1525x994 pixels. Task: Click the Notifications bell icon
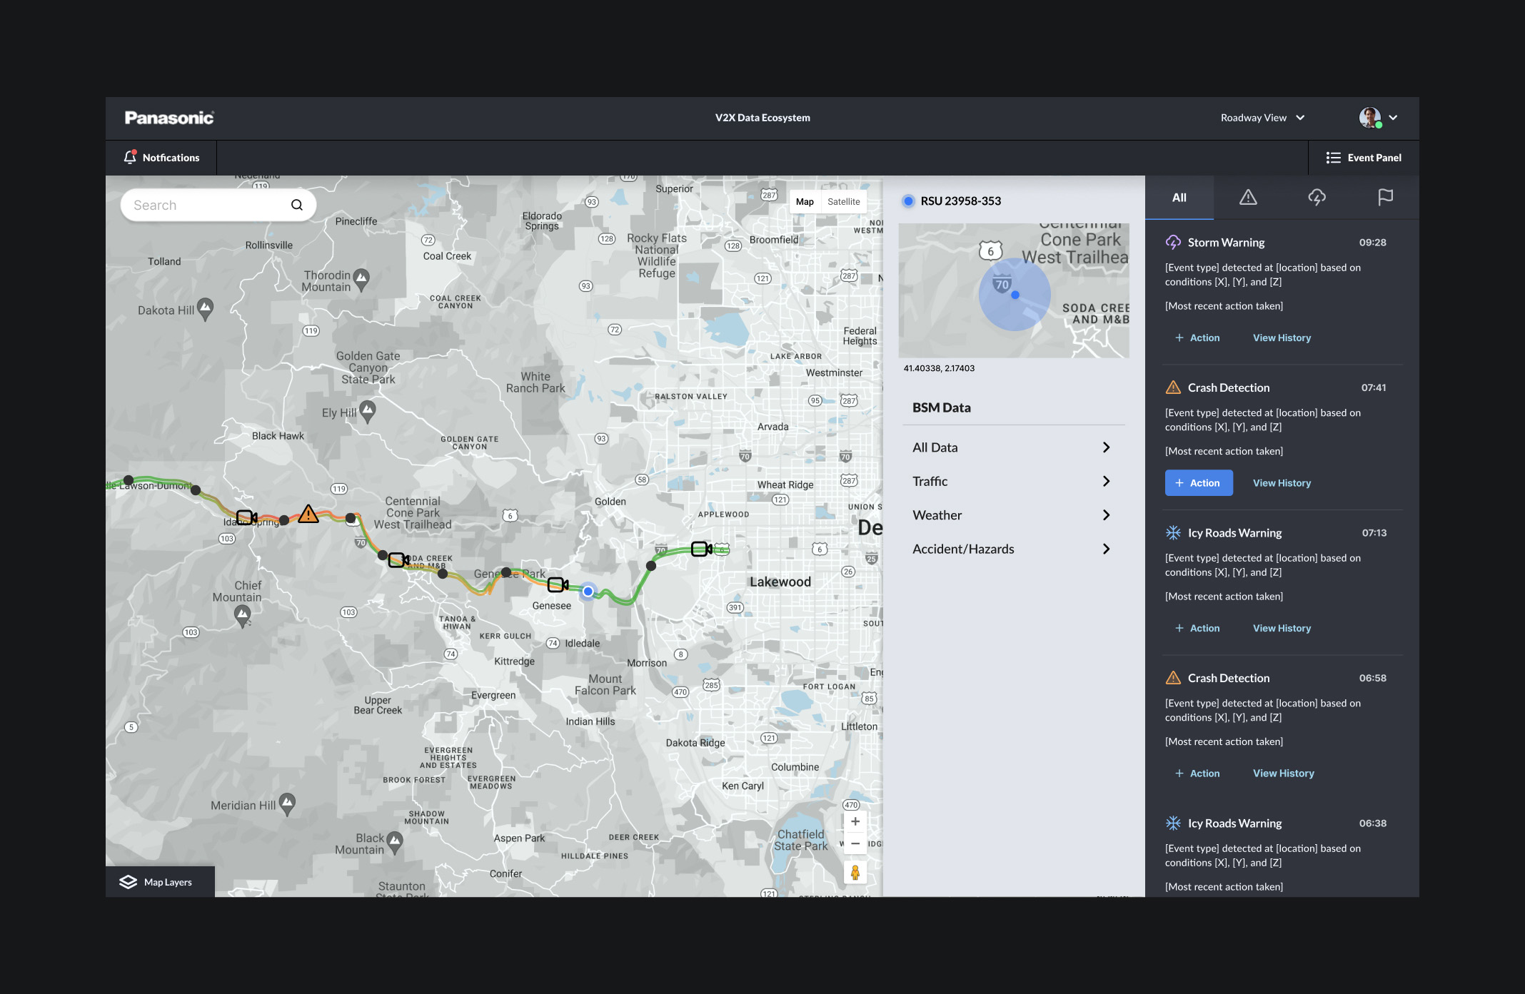pyautogui.click(x=130, y=157)
